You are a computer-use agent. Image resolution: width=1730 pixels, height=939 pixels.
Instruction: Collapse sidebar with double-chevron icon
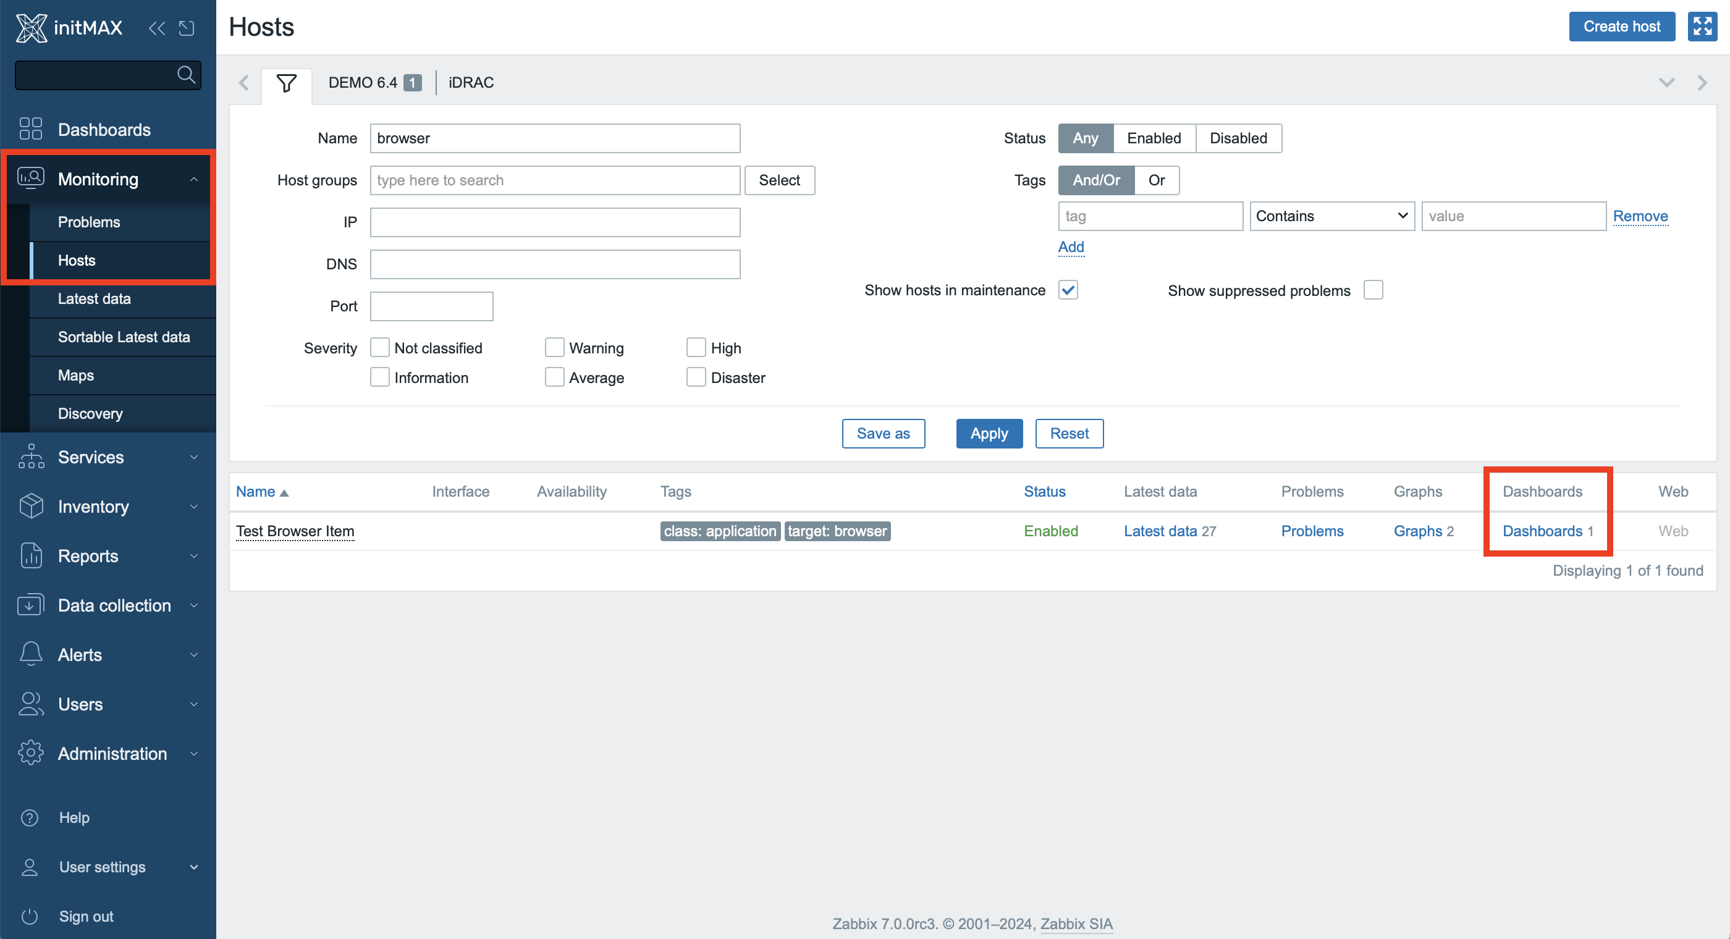[x=156, y=28]
